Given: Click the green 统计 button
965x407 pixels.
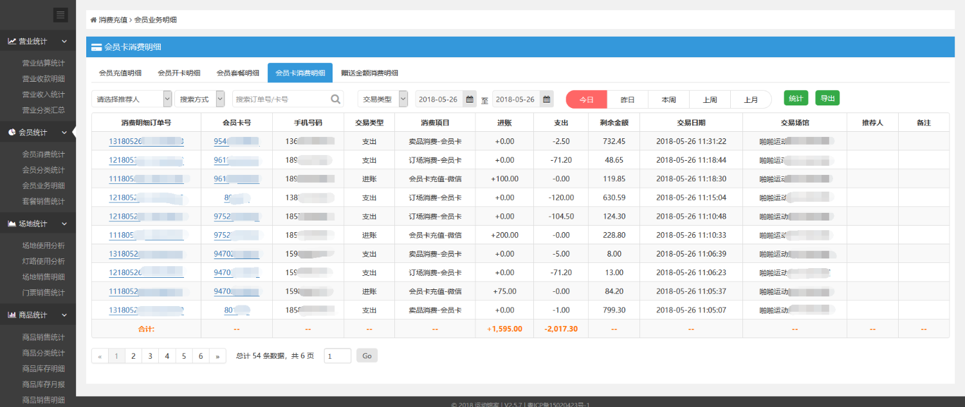Looking at the screenshot, I should tap(796, 98).
